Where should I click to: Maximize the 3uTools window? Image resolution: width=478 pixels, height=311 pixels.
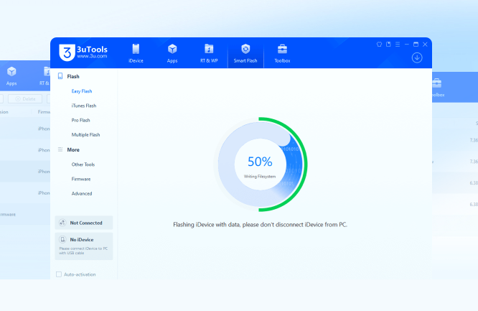point(416,45)
